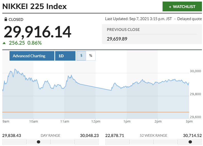Click the green + WATCHLIST button
The height and width of the screenshot is (146, 203).
point(182,6)
